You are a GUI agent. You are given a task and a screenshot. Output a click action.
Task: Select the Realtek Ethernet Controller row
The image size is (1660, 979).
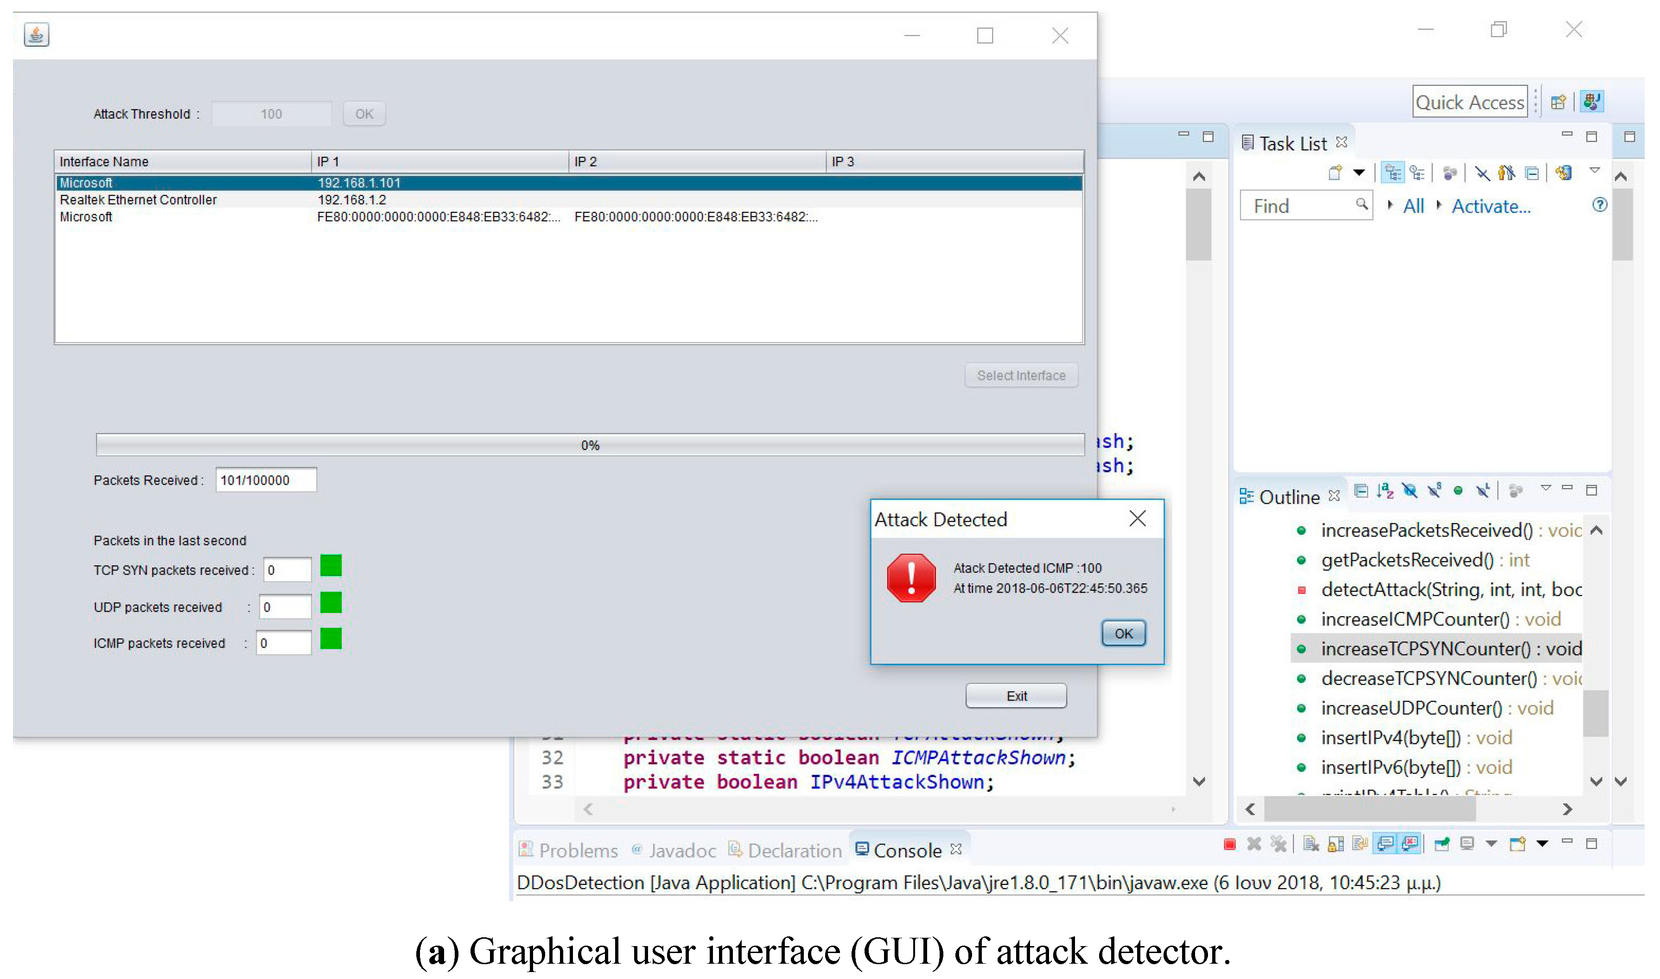[137, 200]
